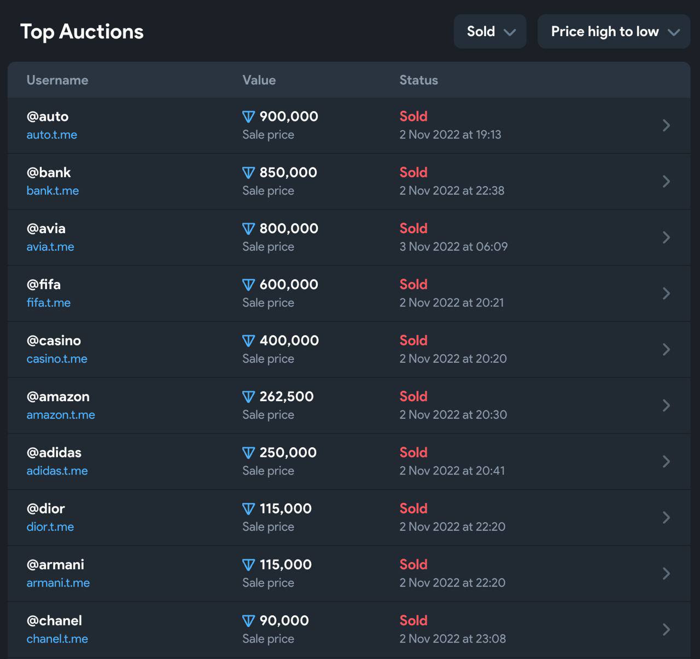The height and width of the screenshot is (659, 700).
Task: Open the armani.t.me link
Action: click(58, 583)
